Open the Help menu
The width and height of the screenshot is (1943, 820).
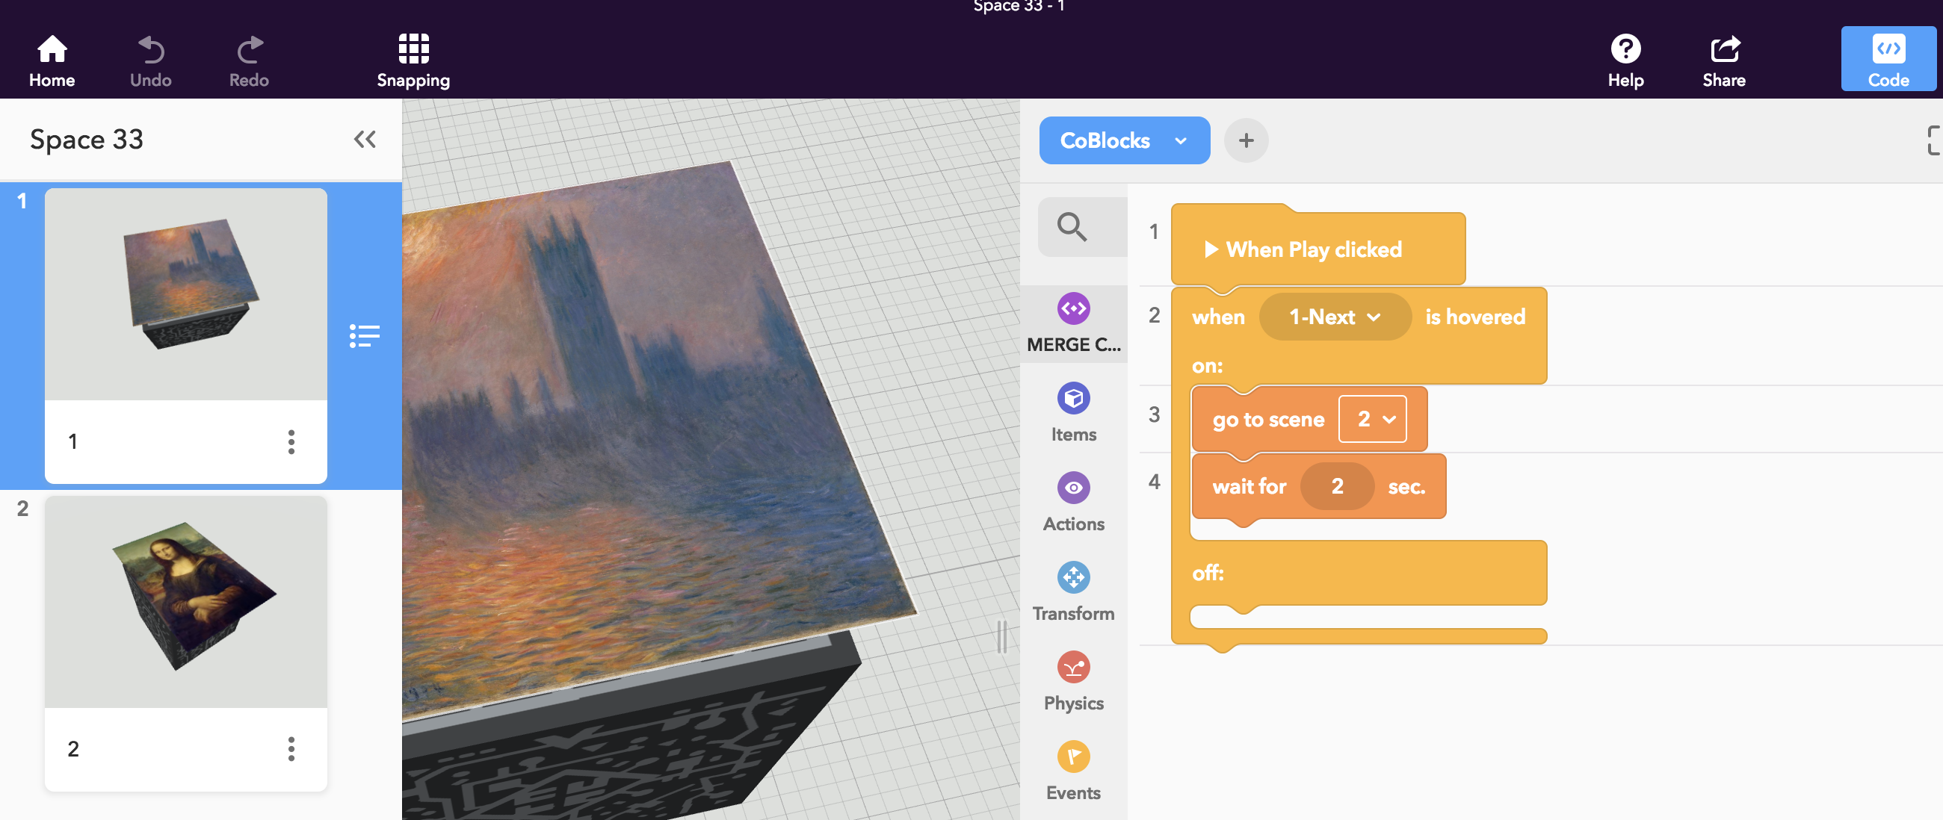point(1625,61)
